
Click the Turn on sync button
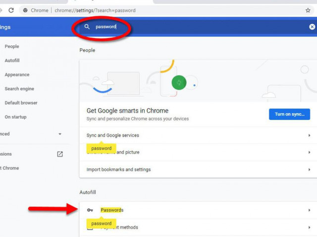(x=289, y=114)
